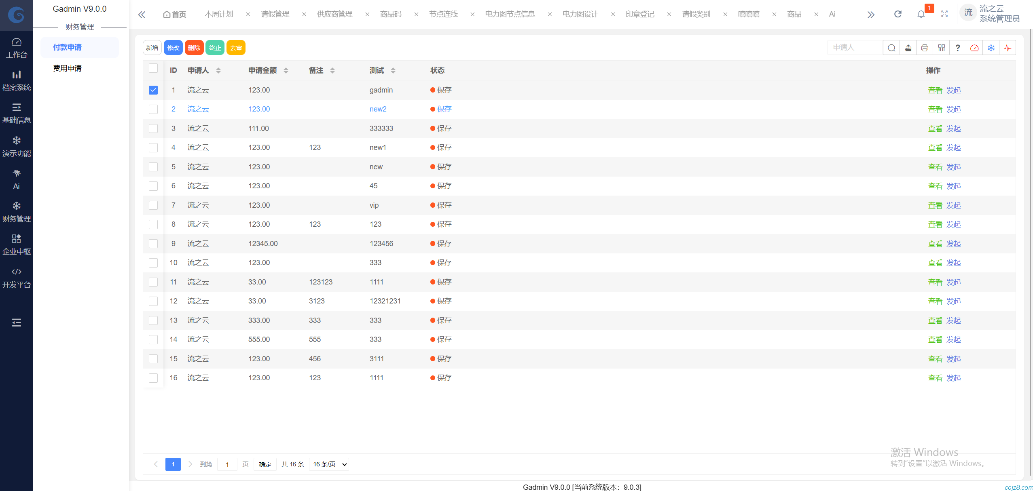The image size is (1033, 491).
Task: Click the export folder icon
Action: [x=908, y=48]
